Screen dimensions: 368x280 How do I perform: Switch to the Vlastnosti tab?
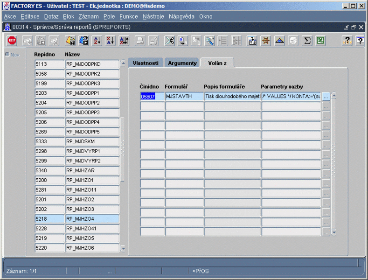pos(146,63)
